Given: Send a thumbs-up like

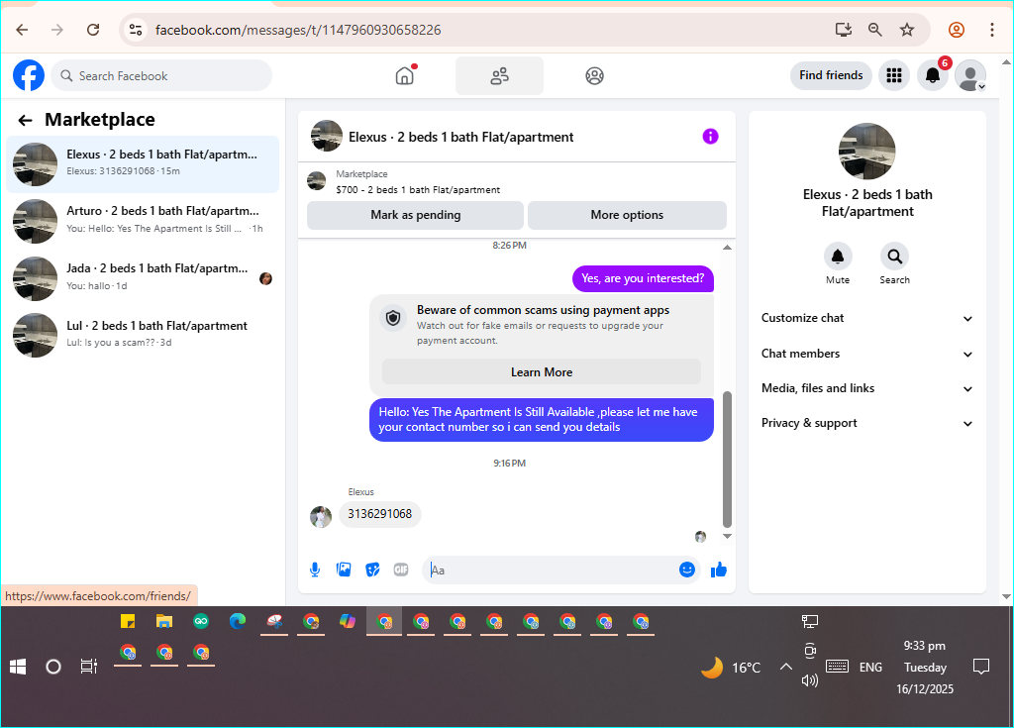Looking at the screenshot, I should coord(719,570).
